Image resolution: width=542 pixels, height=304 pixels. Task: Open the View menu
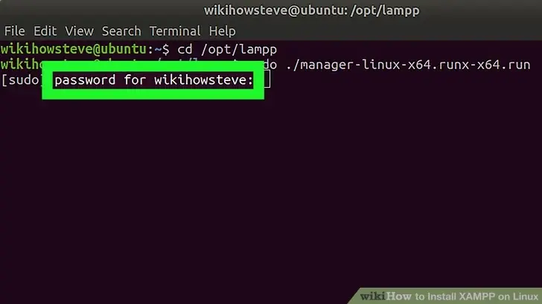point(79,31)
